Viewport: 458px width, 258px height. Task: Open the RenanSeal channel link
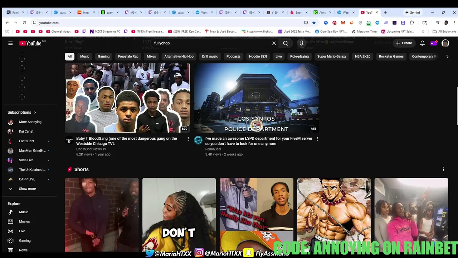pos(213,149)
